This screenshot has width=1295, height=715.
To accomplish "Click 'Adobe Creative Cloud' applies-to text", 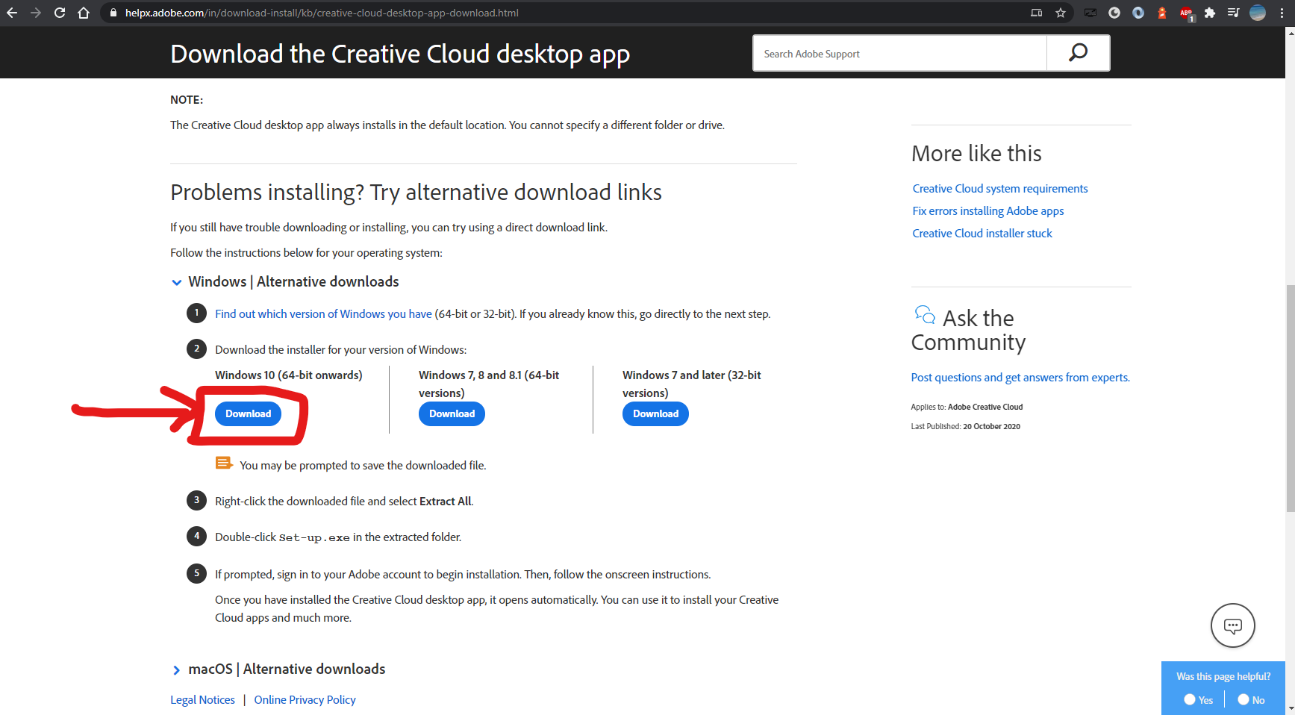I will point(985,408).
